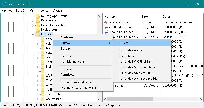
Task: Expand the DeviceCapabilities tree node
Action: [x=33, y=25]
